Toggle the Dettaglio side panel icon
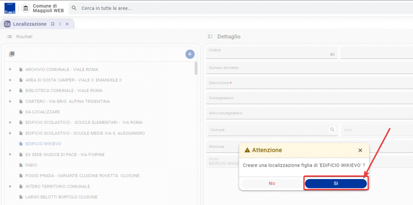 click(x=210, y=37)
